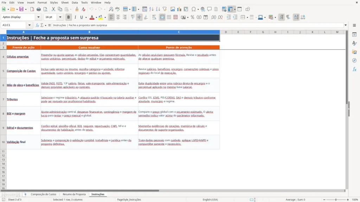Click the Copy icon
Image resolution: width=360 pixels, height=202 pixels.
pos(60,9)
